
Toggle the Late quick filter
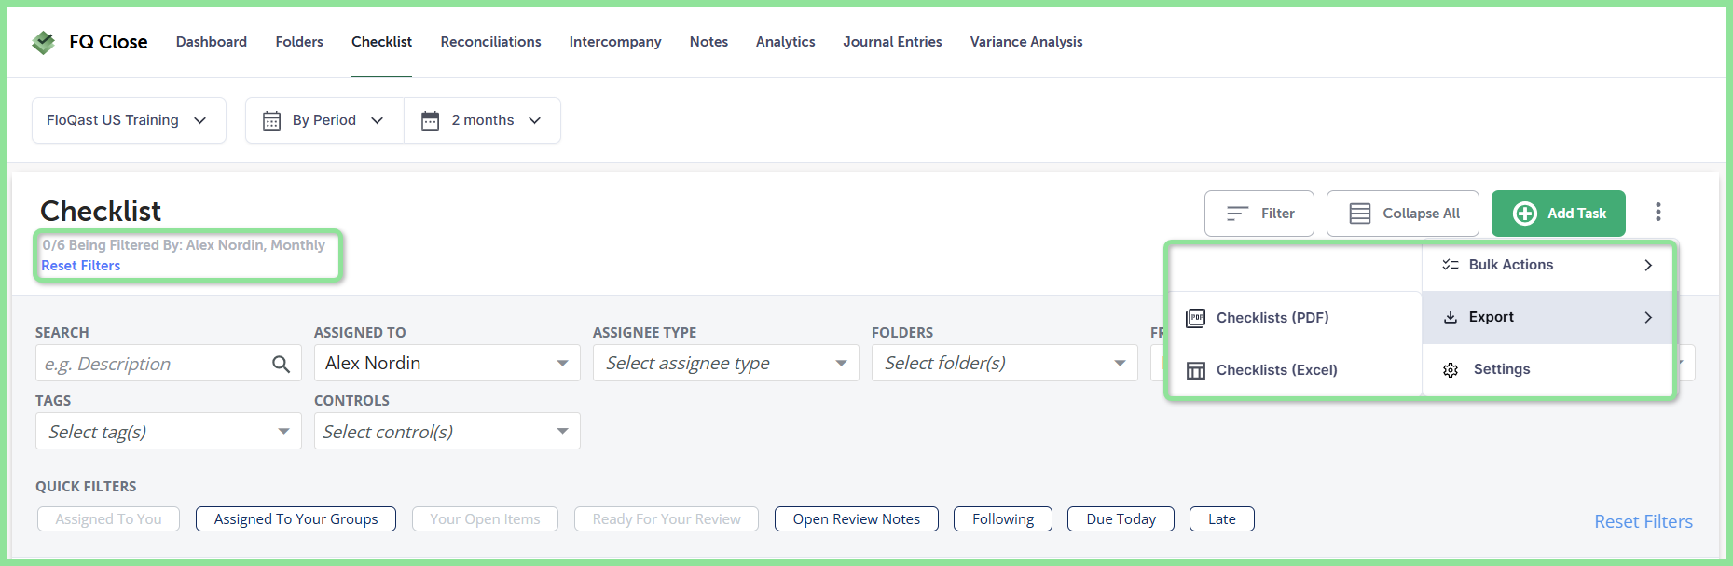click(1222, 519)
